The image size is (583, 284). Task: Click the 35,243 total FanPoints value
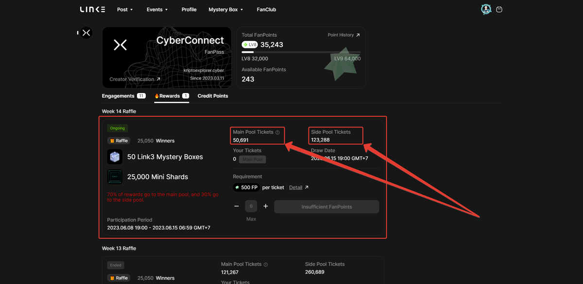[x=272, y=45]
